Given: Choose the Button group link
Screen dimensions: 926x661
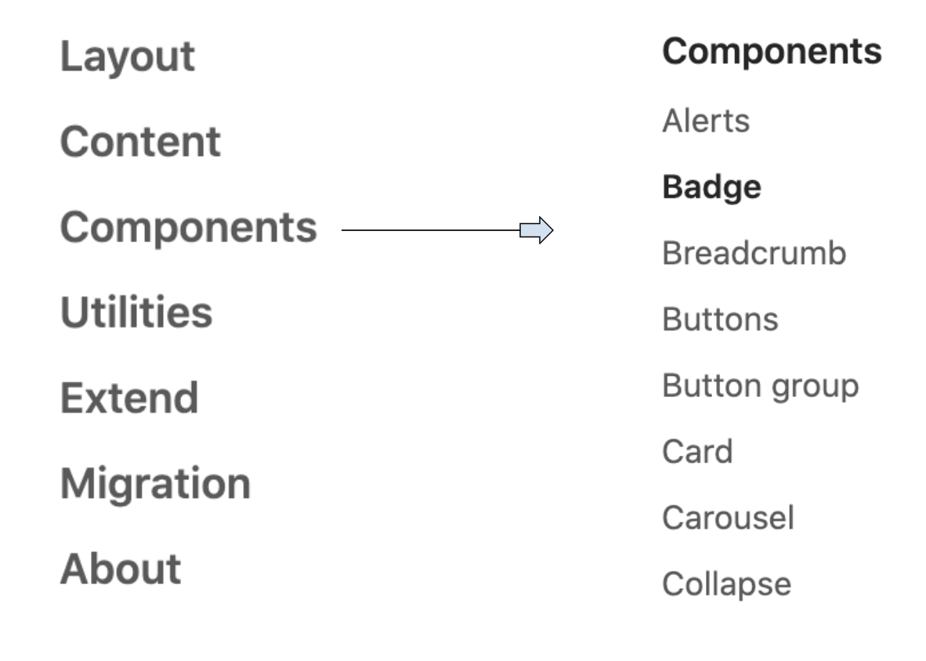Looking at the screenshot, I should [760, 385].
